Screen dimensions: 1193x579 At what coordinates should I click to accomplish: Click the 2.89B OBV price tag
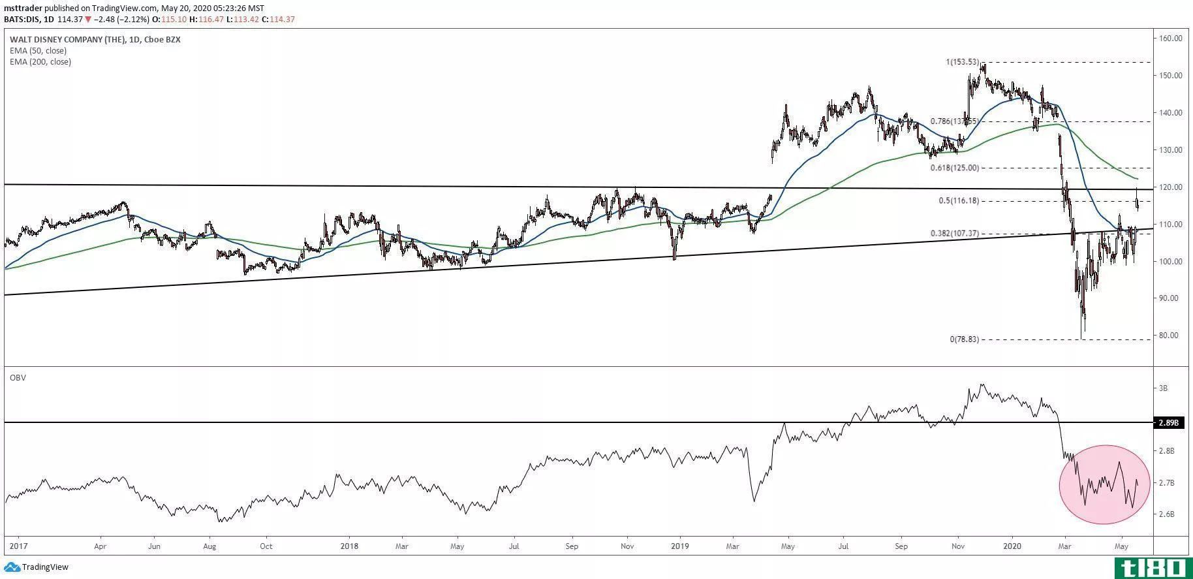pos(1168,423)
